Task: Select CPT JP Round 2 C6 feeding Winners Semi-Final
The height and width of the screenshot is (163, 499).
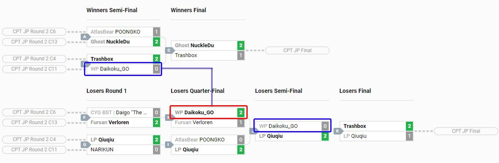Action: pyautogui.click(x=34, y=32)
